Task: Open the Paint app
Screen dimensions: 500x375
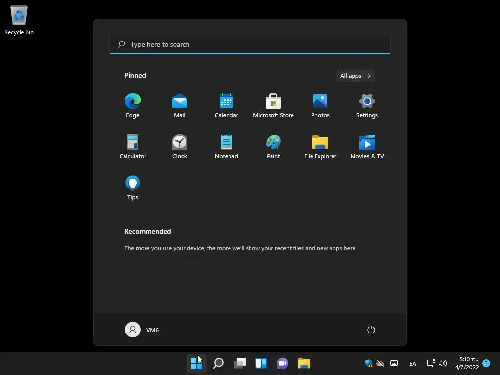Action: [273, 146]
